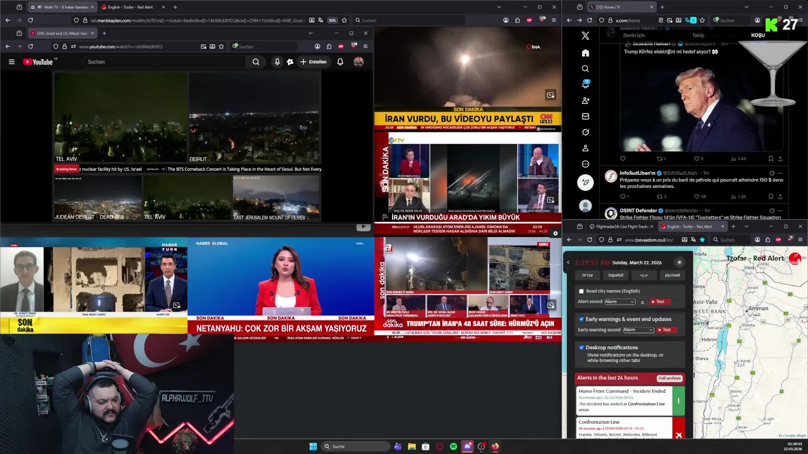Toggle Desktop notifications checkbox

[x=581, y=347]
